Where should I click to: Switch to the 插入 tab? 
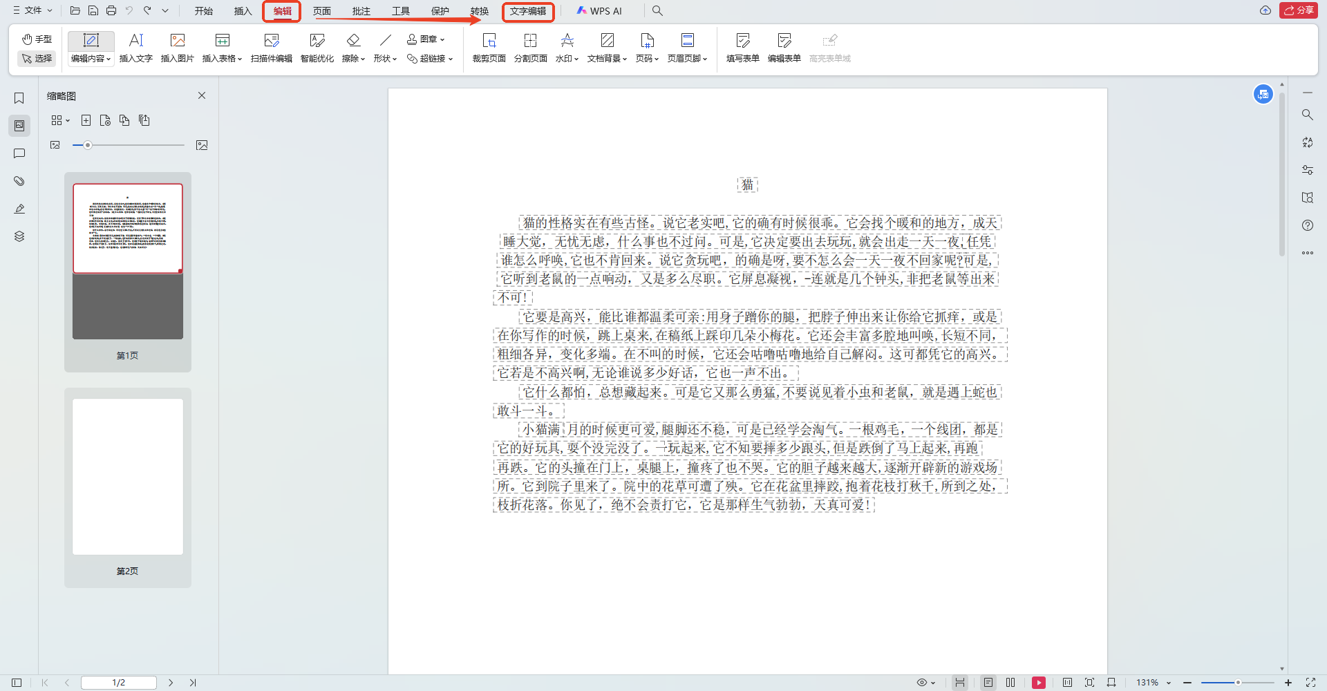[243, 11]
